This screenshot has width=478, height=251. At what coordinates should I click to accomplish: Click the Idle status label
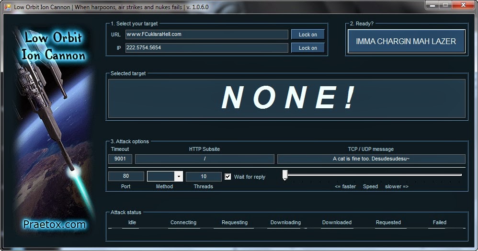(x=132, y=222)
